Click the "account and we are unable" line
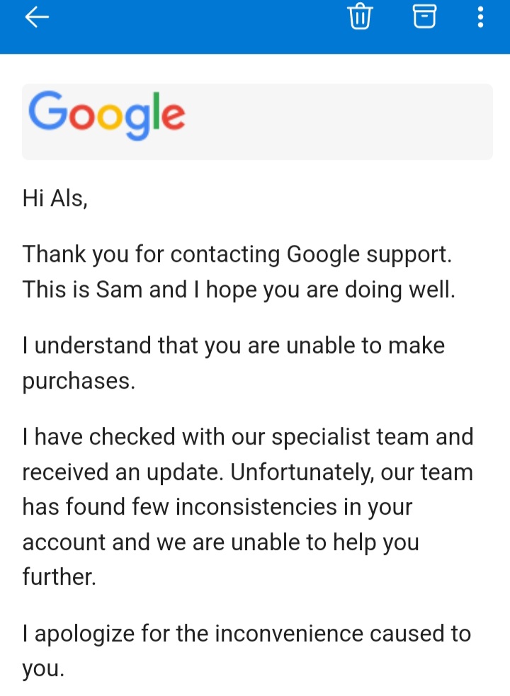 [220, 542]
